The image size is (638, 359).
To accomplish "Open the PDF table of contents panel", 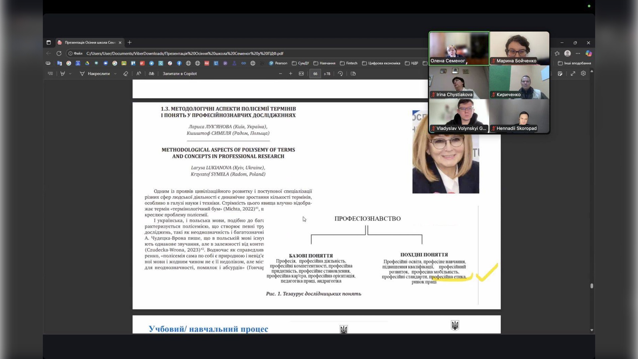I will [x=50, y=74].
